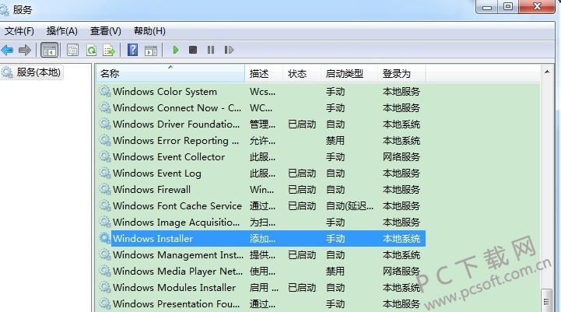Minimize the Services window
561x312 pixels.
(x=487, y=7)
